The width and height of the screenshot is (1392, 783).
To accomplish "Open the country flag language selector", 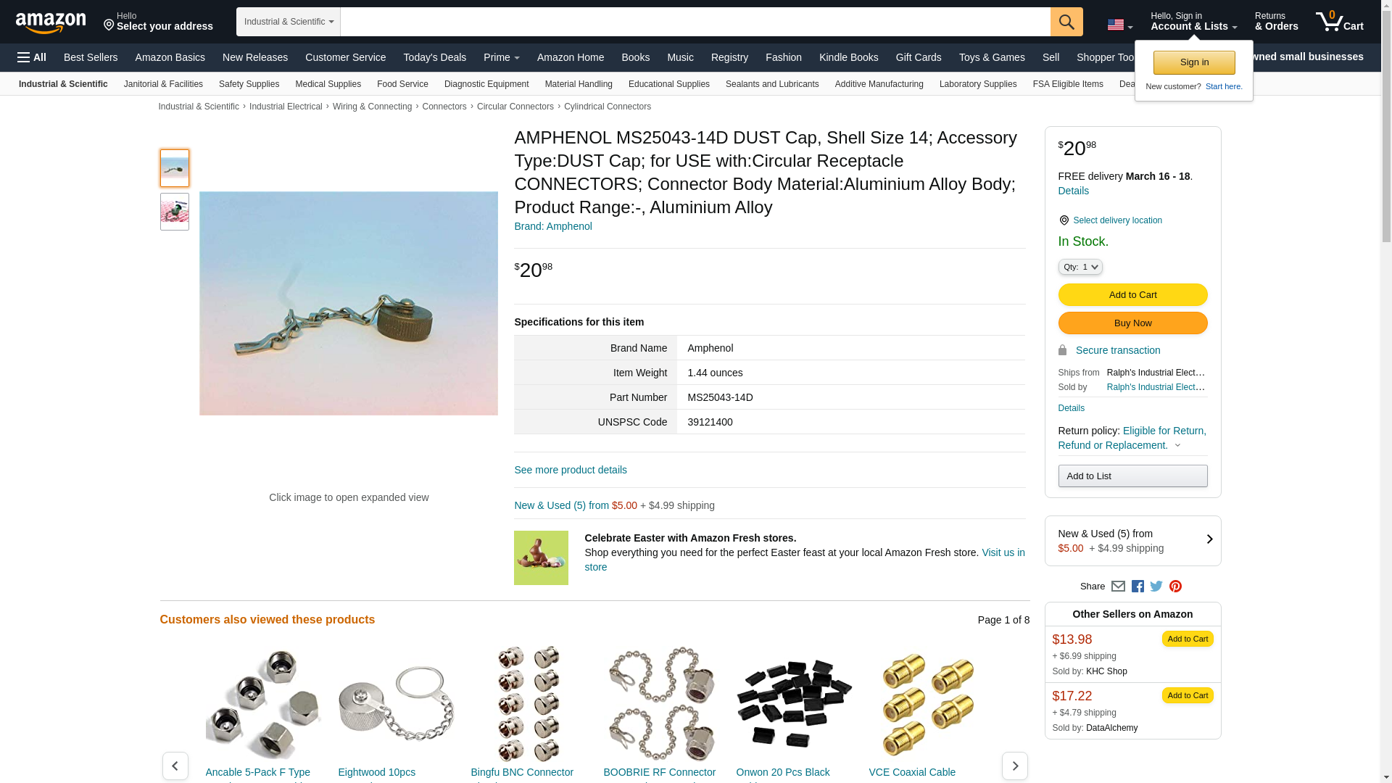I will coord(1119,25).
